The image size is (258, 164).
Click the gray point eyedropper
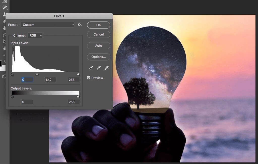[99, 68]
